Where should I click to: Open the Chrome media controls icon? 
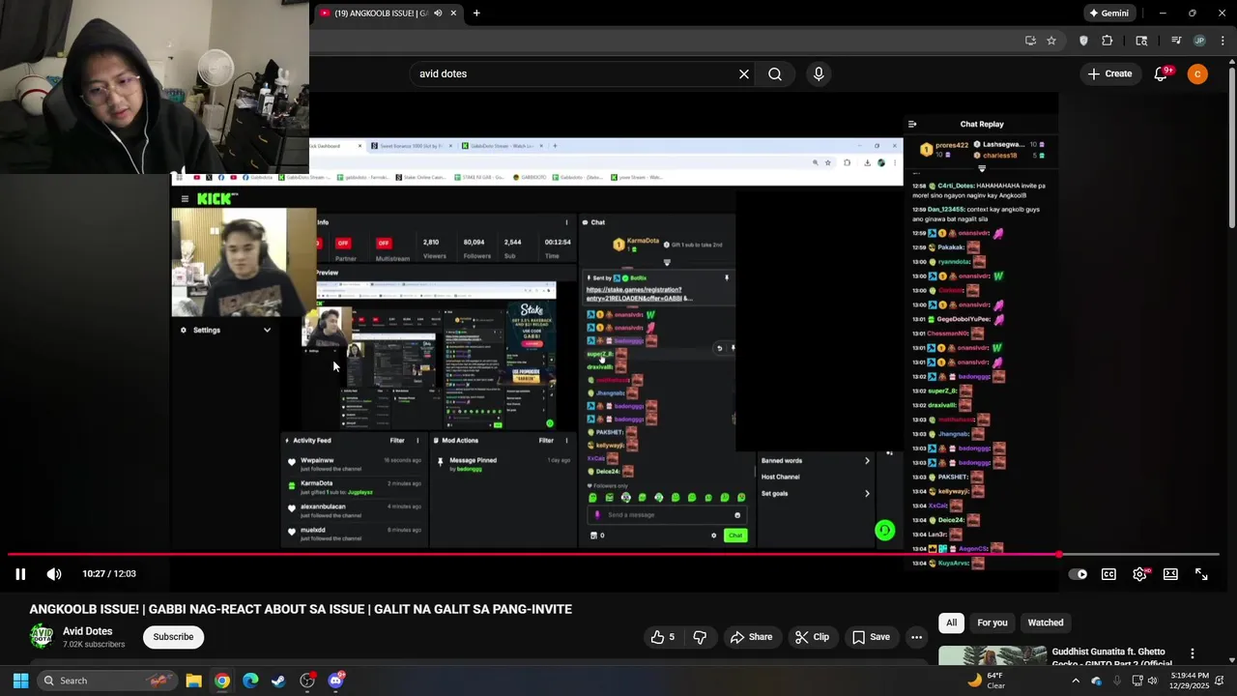[x=1176, y=41]
